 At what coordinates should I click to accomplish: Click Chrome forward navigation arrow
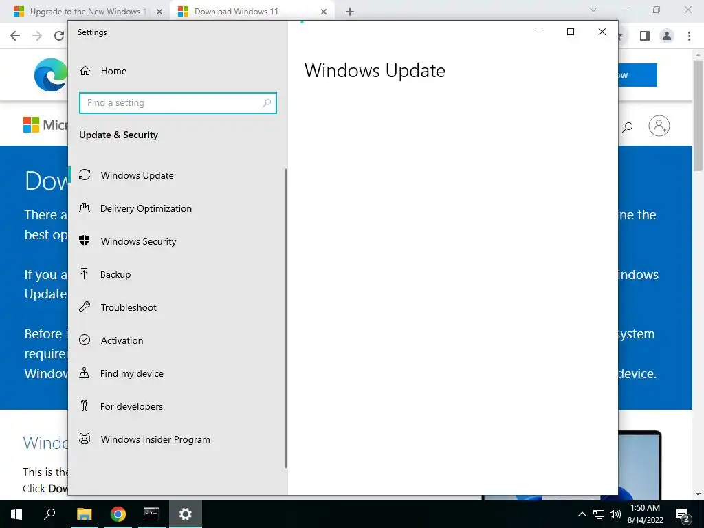[x=37, y=36]
